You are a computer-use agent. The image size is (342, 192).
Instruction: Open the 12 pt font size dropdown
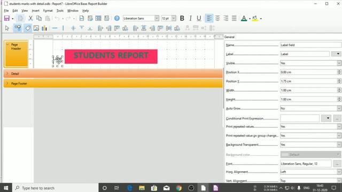click(x=174, y=18)
